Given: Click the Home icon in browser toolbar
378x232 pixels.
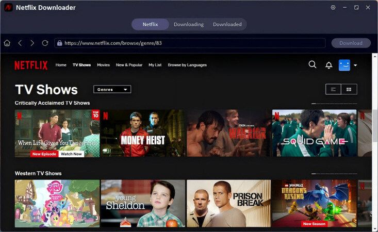Looking at the screenshot, I should point(7,43).
